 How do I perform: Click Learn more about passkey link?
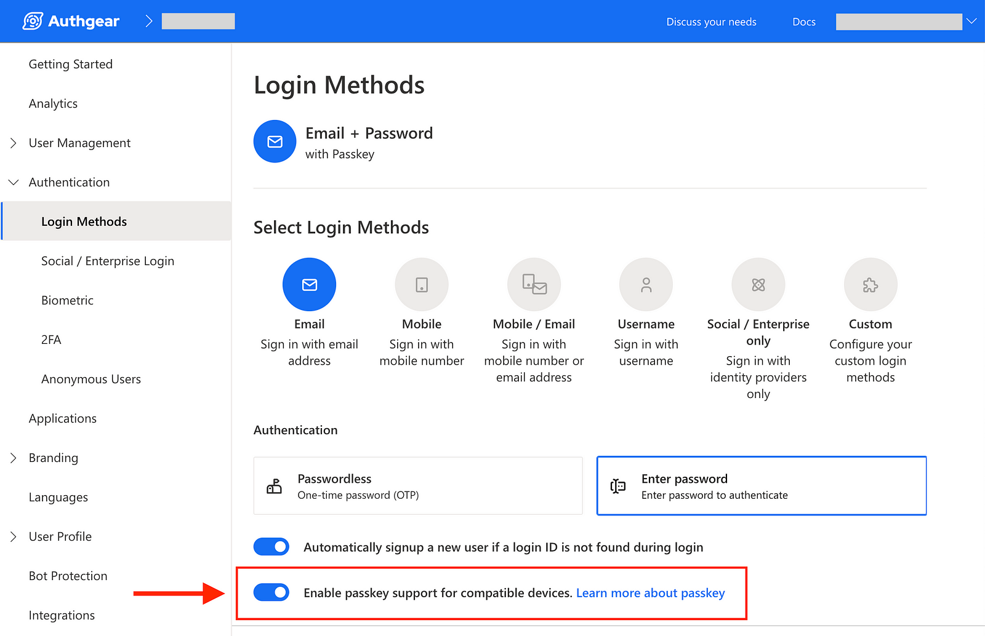pyautogui.click(x=651, y=593)
